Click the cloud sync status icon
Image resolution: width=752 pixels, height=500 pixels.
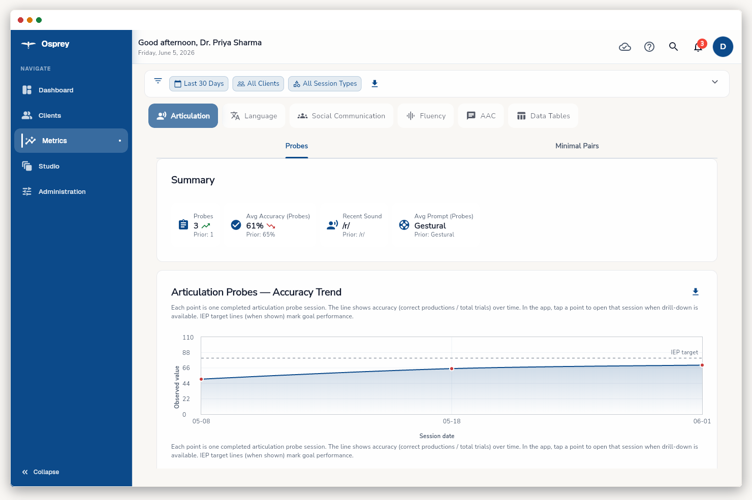coord(625,47)
